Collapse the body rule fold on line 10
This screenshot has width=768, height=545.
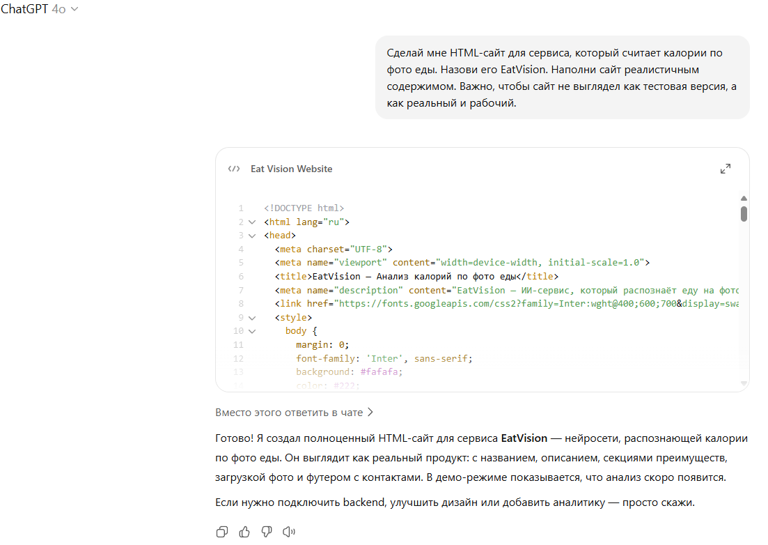(x=252, y=331)
